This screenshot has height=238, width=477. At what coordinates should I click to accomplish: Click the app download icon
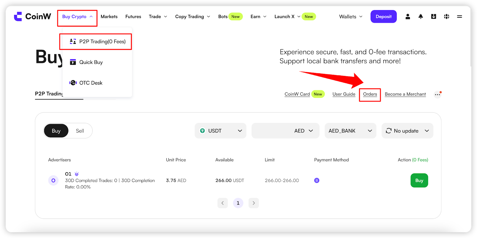[x=433, y=17]
